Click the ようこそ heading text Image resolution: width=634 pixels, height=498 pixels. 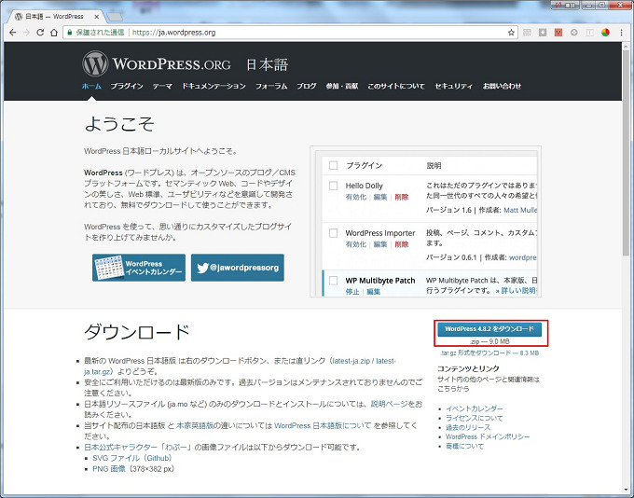click(x=119, y=124)
